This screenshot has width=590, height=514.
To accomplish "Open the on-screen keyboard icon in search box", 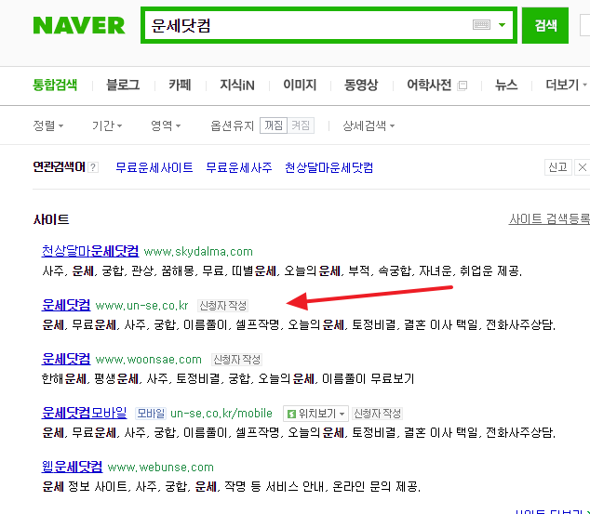I will click(481, 25).
